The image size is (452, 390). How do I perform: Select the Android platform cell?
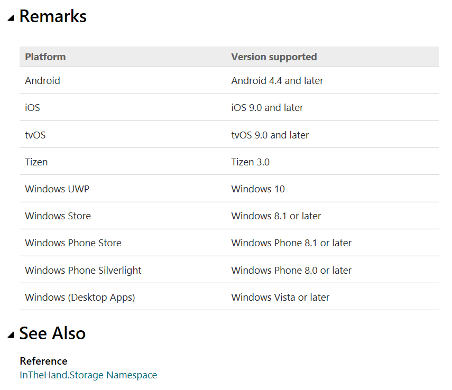tap(42, 81)
